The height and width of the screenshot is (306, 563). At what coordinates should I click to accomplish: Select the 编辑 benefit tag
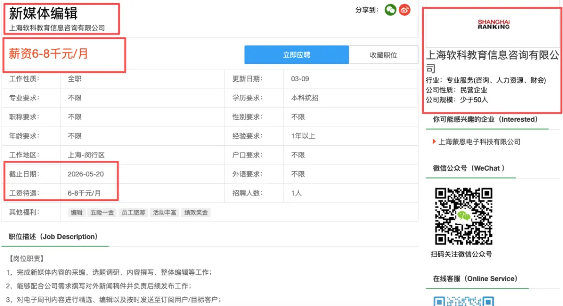pyautogui.click(x=77, y=212)
